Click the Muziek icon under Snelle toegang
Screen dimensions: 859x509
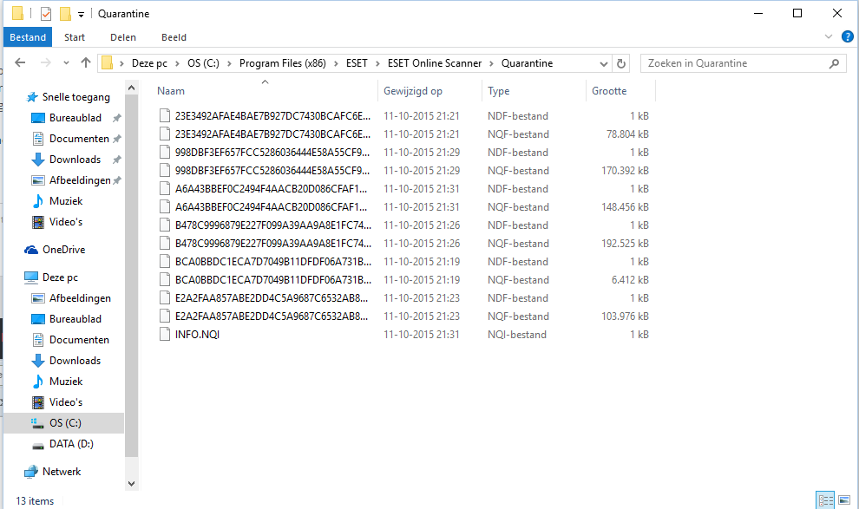click(38, 201)
